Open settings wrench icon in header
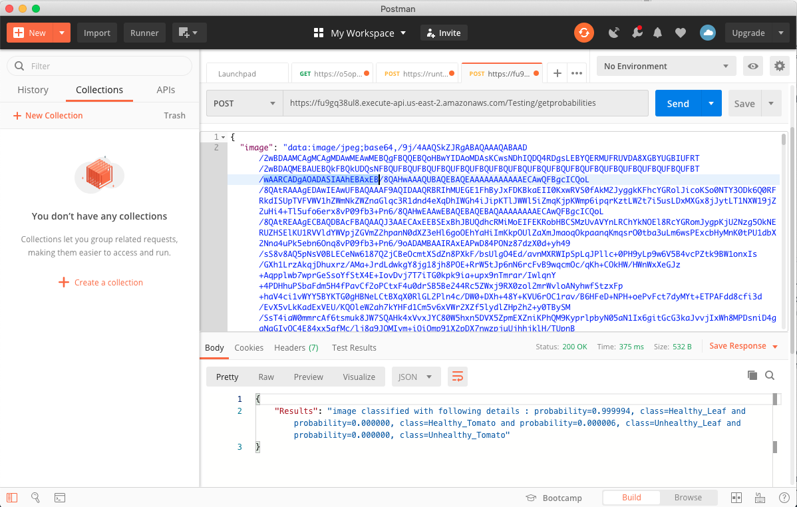 637,33
